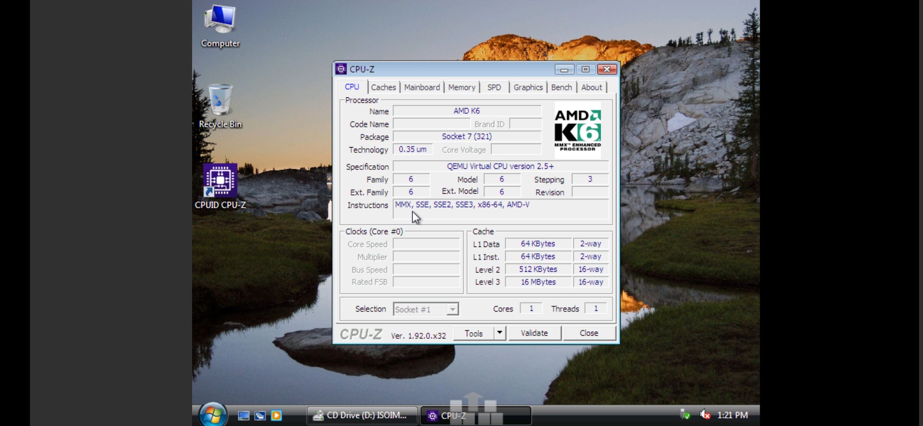Click the muted volume tray icon
The height and width of the screenshot is (426, 923).
[705, 415]
